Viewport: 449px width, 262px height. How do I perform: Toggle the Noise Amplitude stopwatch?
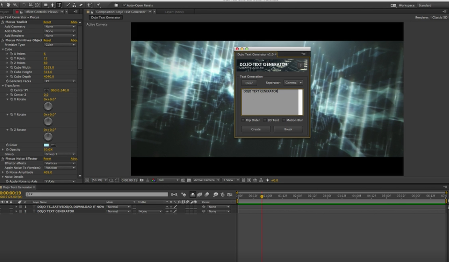7,172
